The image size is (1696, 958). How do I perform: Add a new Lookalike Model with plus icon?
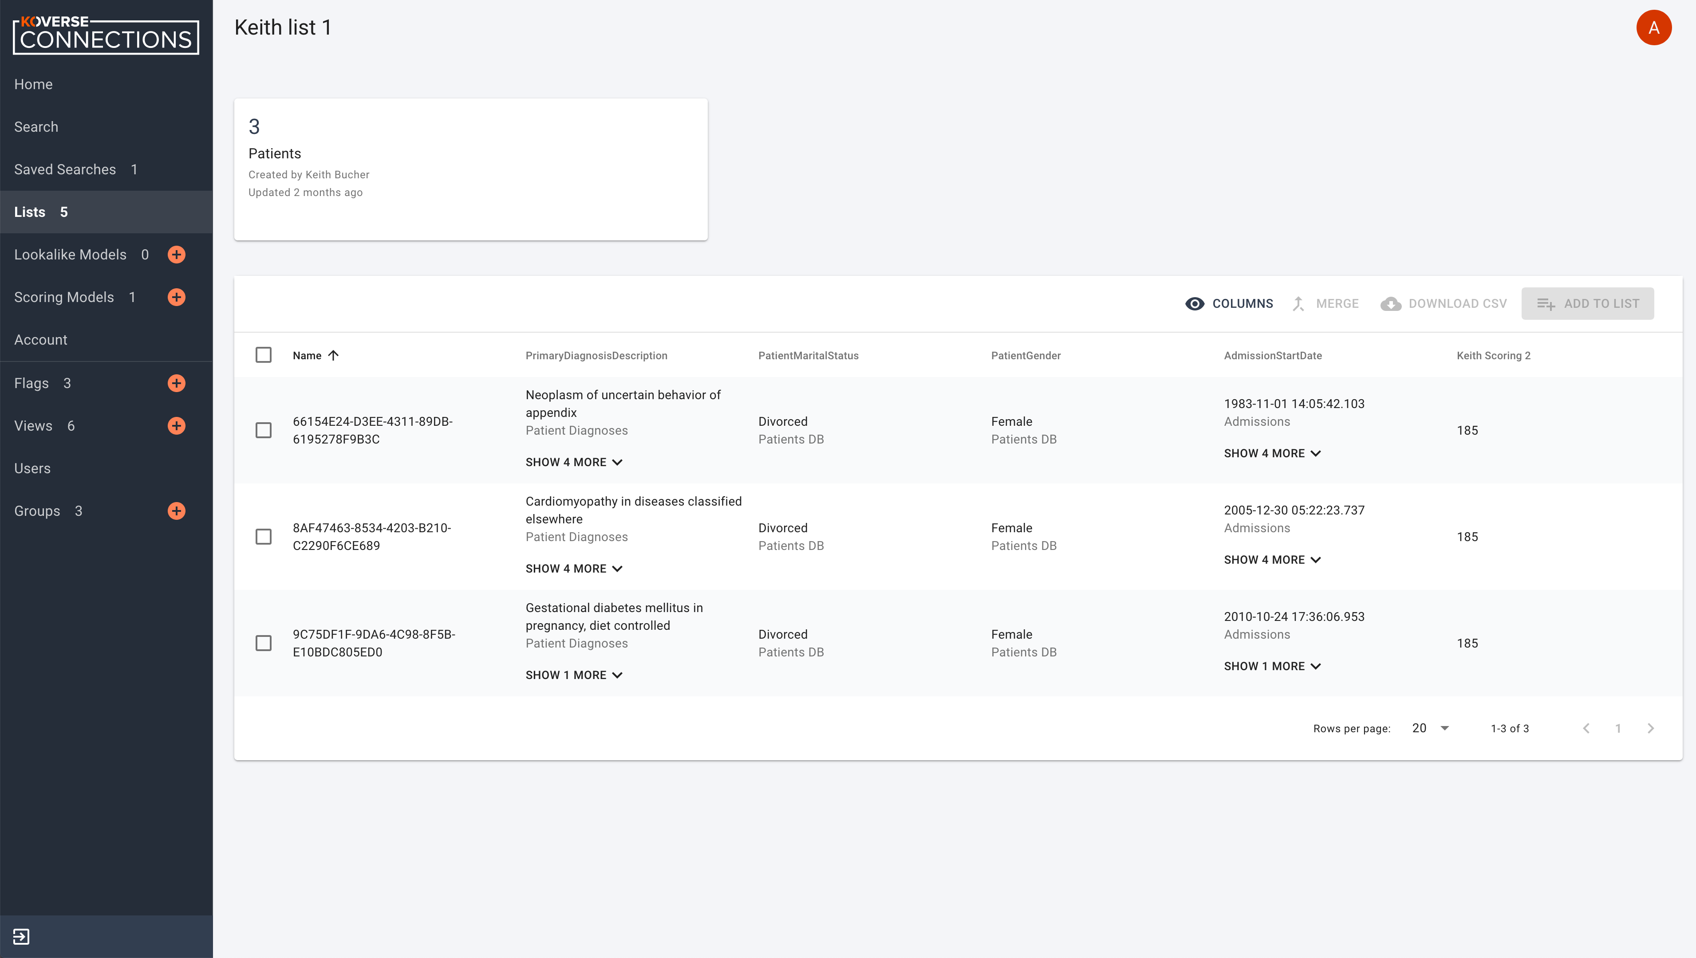[x=177, y=255]
